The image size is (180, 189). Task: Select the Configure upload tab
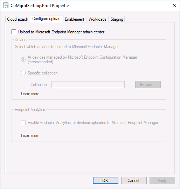[x=46, y=19]
